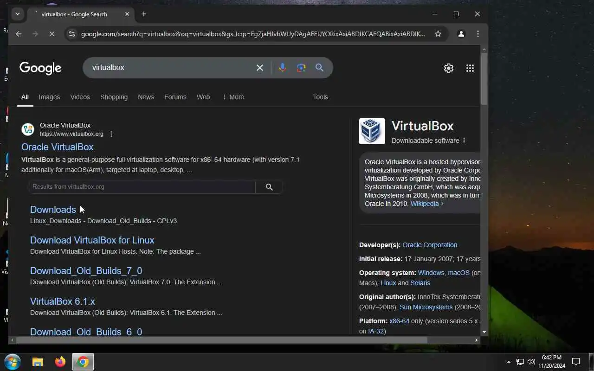
Task: Select the Videos search tab
Action: (x=80, y=97)
